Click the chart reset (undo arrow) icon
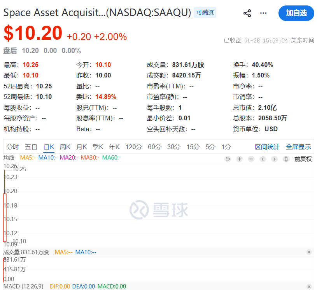Screen dimensions: 324x290 pos(228,159)
